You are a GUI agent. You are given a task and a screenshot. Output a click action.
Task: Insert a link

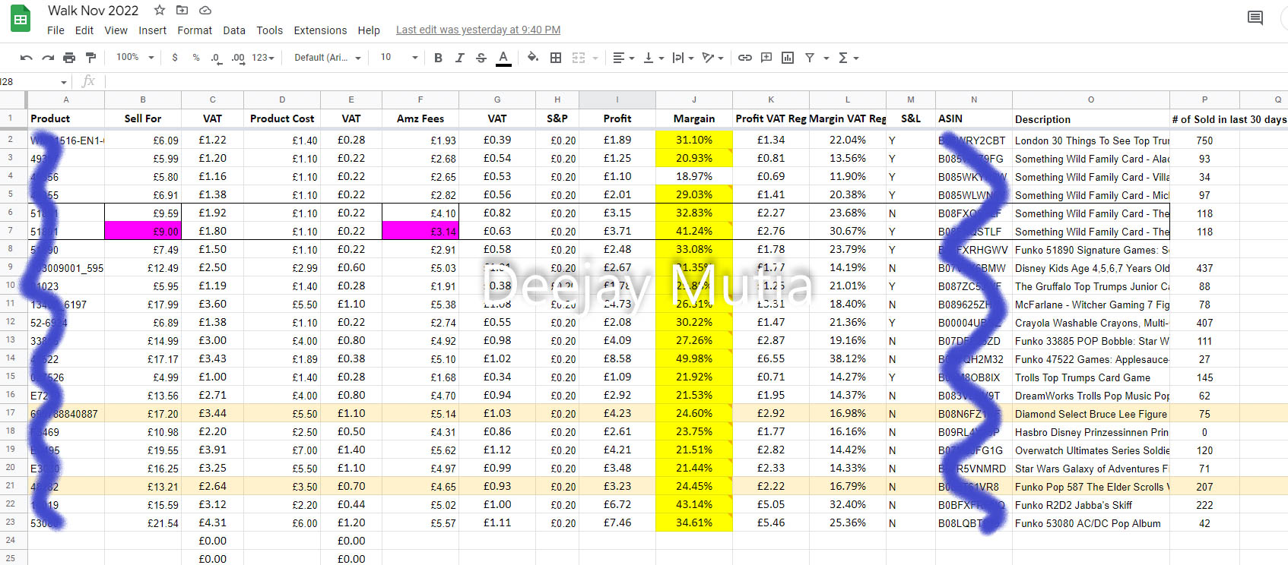[745, 58]
